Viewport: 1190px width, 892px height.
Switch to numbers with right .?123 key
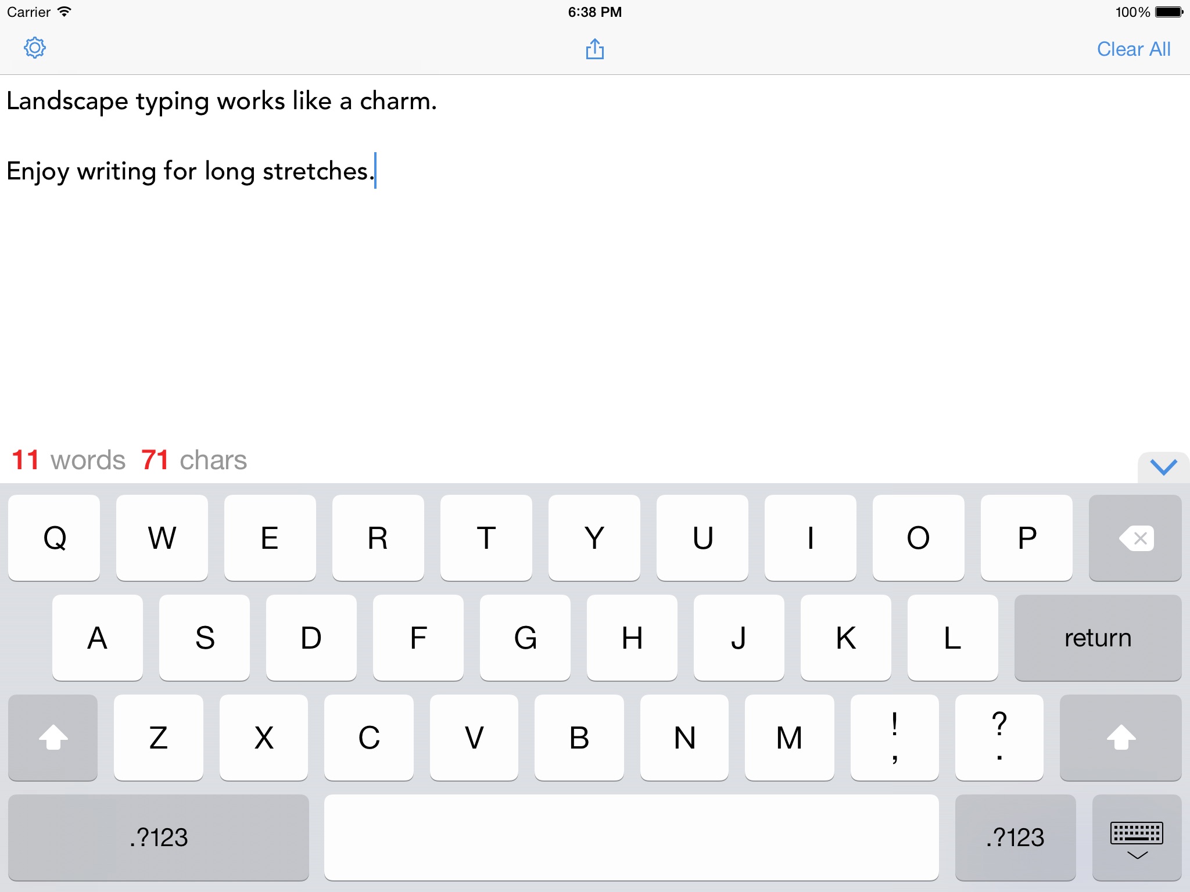[x=1015, y=838]
